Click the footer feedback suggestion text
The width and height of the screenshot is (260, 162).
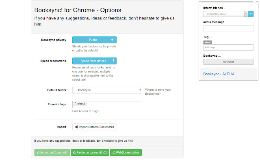point(84,141)
